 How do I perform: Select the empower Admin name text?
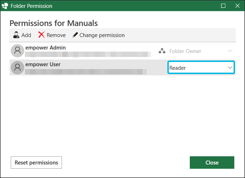tap(46, 48)
